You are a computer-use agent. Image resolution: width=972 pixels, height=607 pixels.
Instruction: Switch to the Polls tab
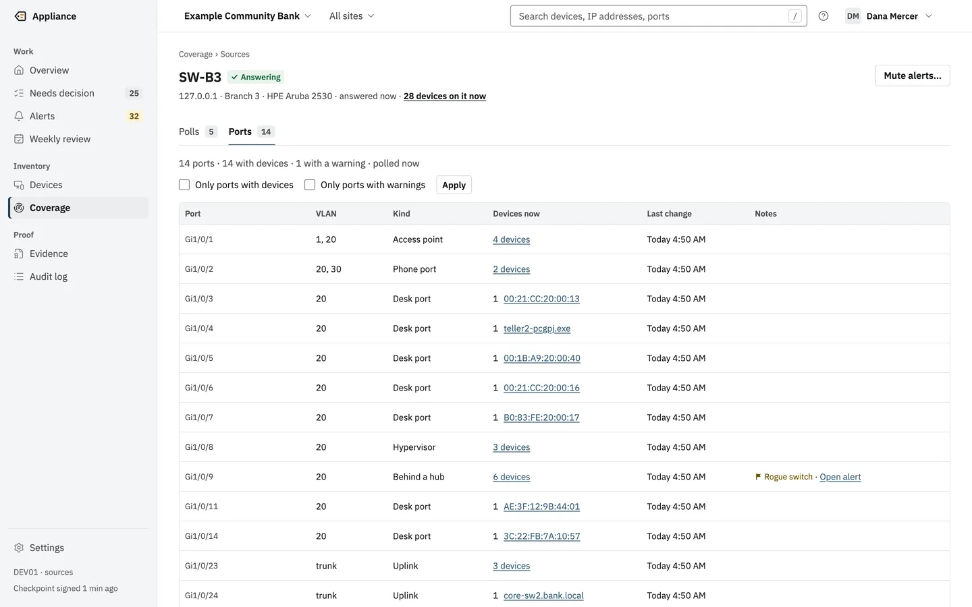(x=198, y=132)
